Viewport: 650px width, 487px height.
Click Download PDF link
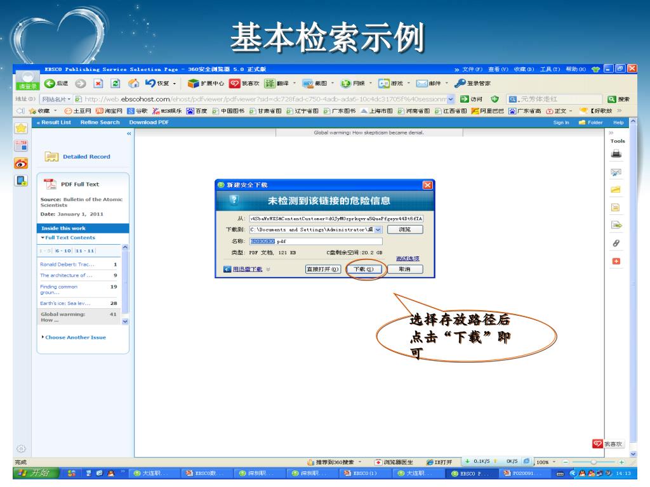(149, 122)
